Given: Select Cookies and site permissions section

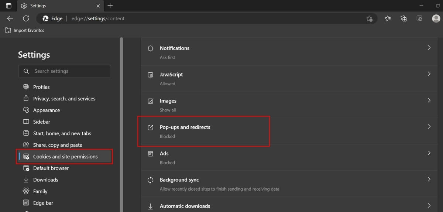Looking at the screenshot, I should 64,157.
